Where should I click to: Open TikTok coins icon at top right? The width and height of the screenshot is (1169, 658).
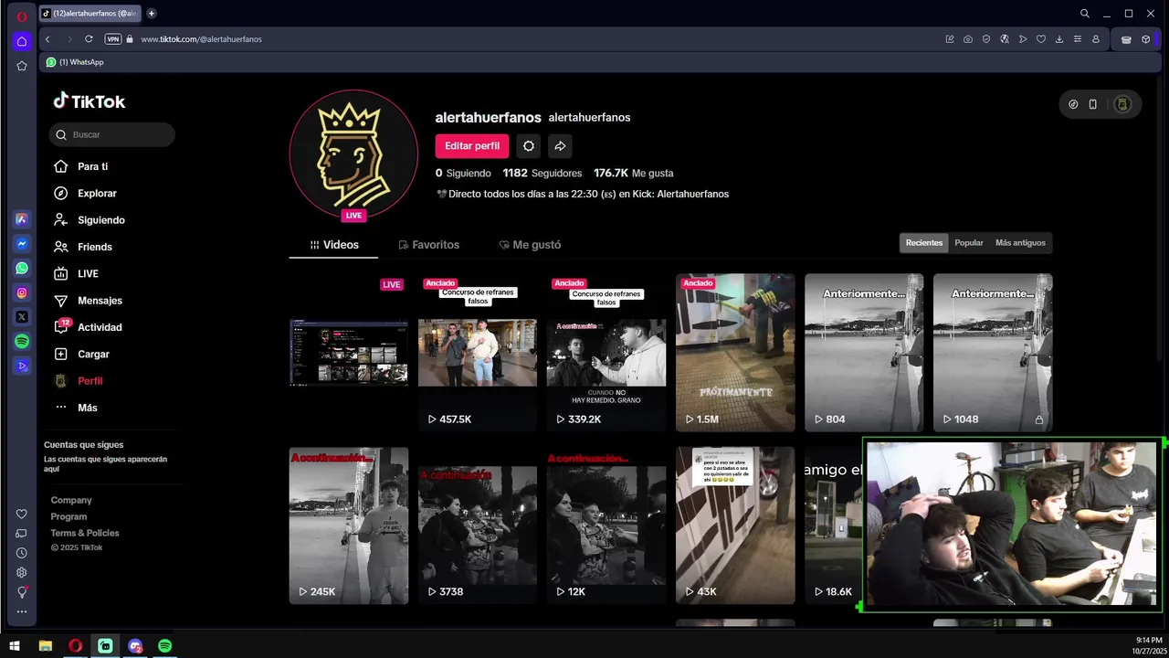click(x=1073, y=104)
